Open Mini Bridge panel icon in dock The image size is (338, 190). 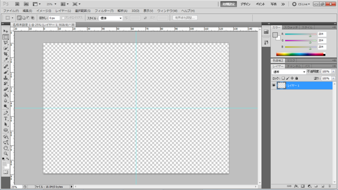266,32
